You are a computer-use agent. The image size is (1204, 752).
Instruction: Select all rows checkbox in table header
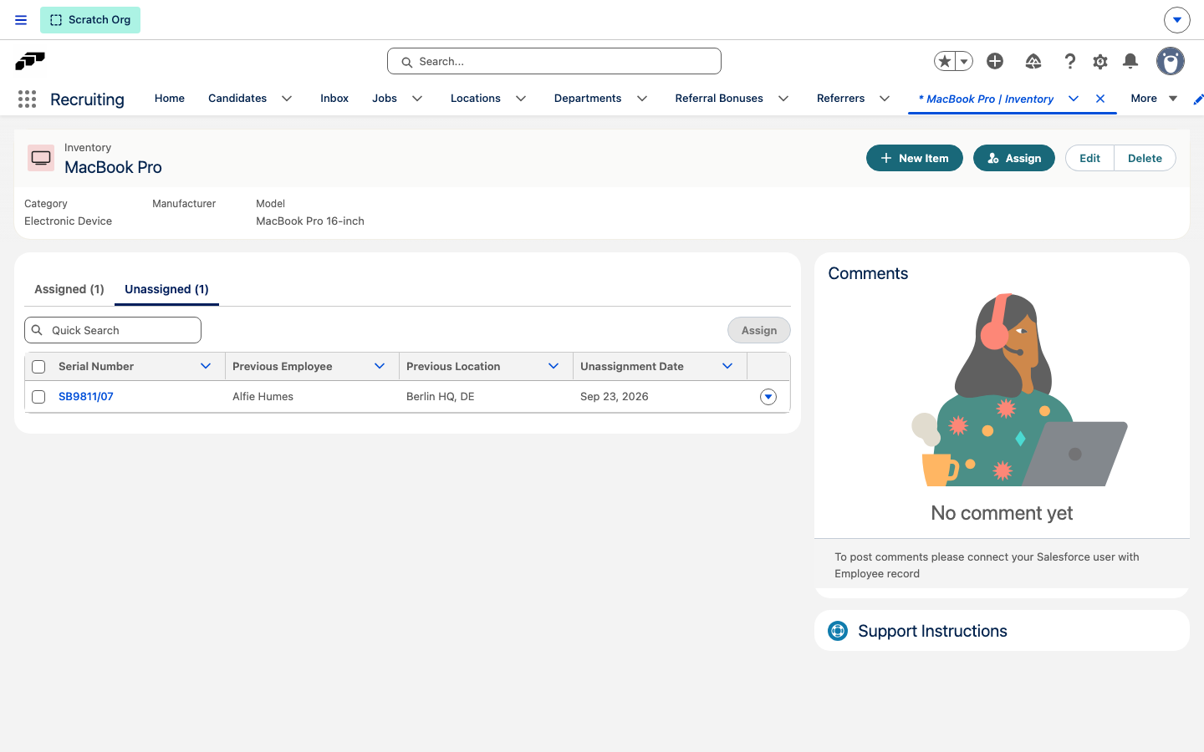[x=38, y=367]
